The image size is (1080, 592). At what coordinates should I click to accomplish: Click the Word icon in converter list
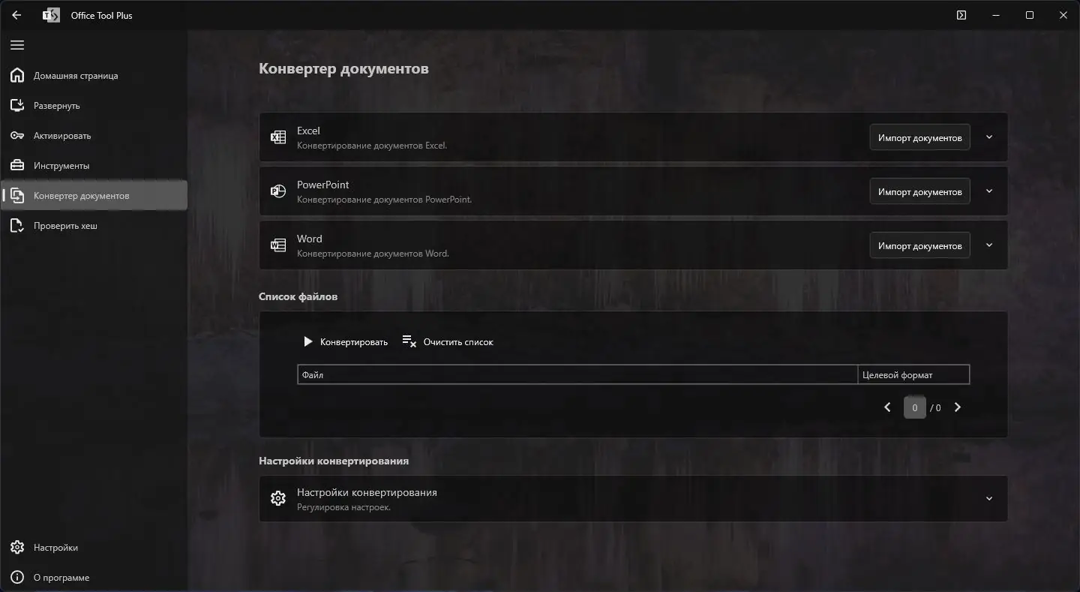pyautogui.click(x=278, y=245)
